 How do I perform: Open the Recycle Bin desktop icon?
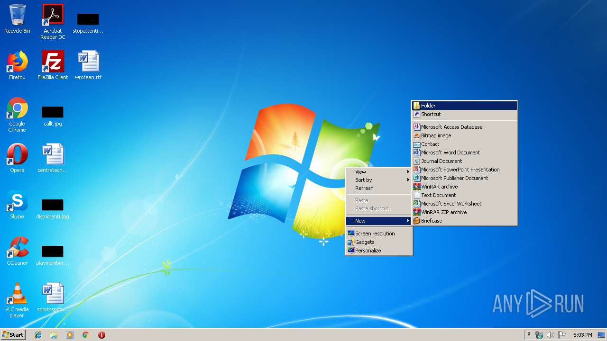(x=17, y=19)
